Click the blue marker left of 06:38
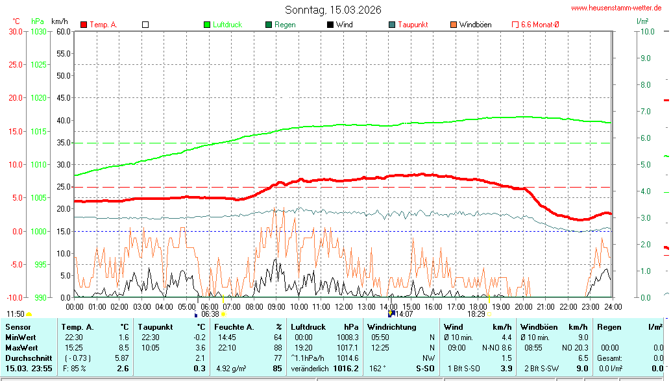This screenshot has height=381, width=671. 196,314
